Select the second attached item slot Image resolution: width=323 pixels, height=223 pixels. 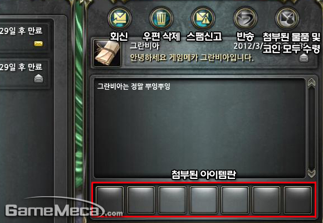141,200
